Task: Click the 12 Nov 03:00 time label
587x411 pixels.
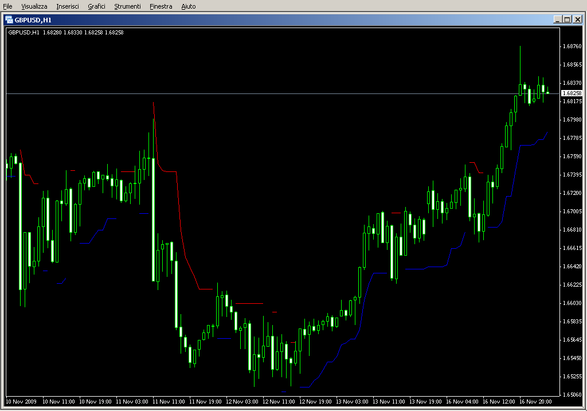Action: coord(242,402)
